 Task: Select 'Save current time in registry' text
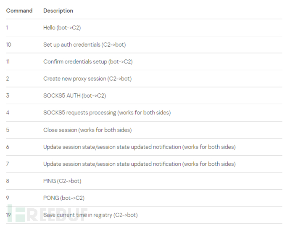[90, 215]
